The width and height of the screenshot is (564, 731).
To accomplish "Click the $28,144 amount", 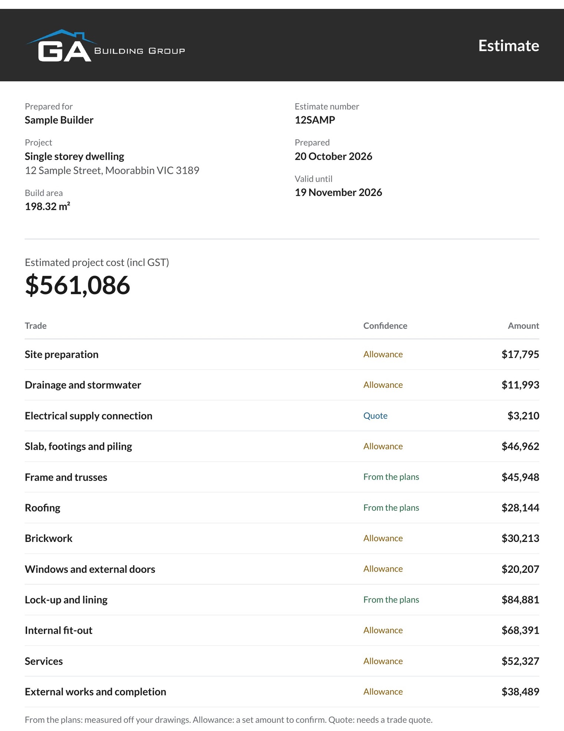I will 520,508.
